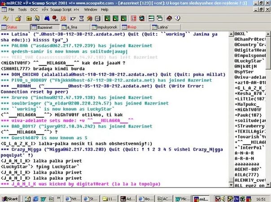Open the Scuuup Script menu

[60, 9]
